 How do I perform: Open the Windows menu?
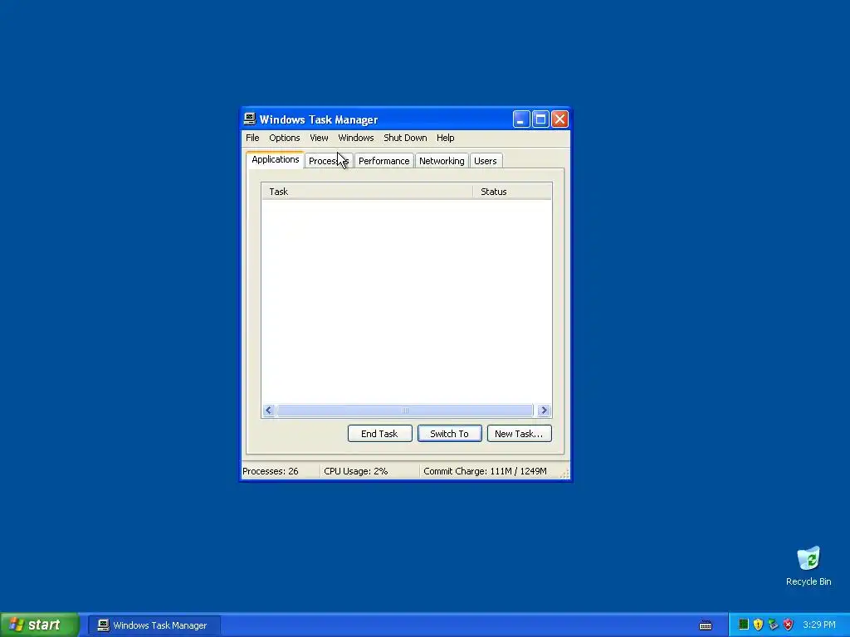355,138
